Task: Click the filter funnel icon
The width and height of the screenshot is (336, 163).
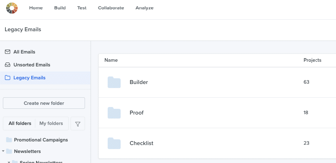Action: 78,124
